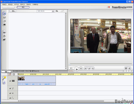Click the preview display monitor icon
Image resolution: width=134 pixels, height=104 pixels.
click(126, 68)
